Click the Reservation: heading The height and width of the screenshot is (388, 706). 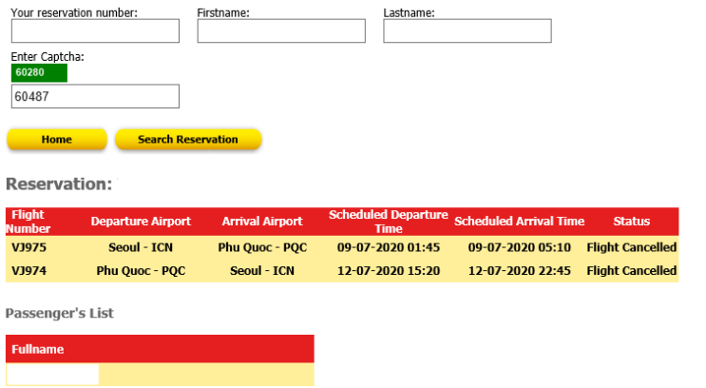click(59, 184)
